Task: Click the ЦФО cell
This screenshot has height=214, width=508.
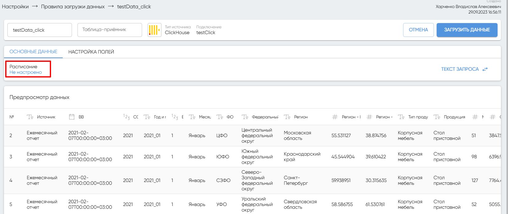Action: (222, 136)
